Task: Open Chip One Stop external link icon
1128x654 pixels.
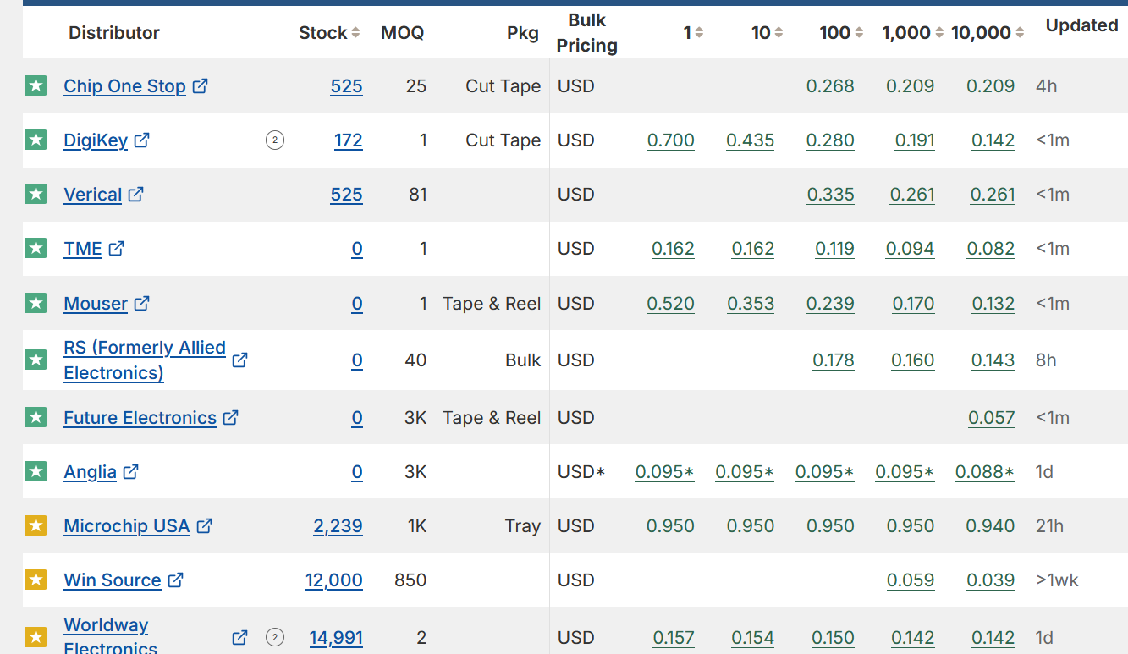Action: (201, 85)
